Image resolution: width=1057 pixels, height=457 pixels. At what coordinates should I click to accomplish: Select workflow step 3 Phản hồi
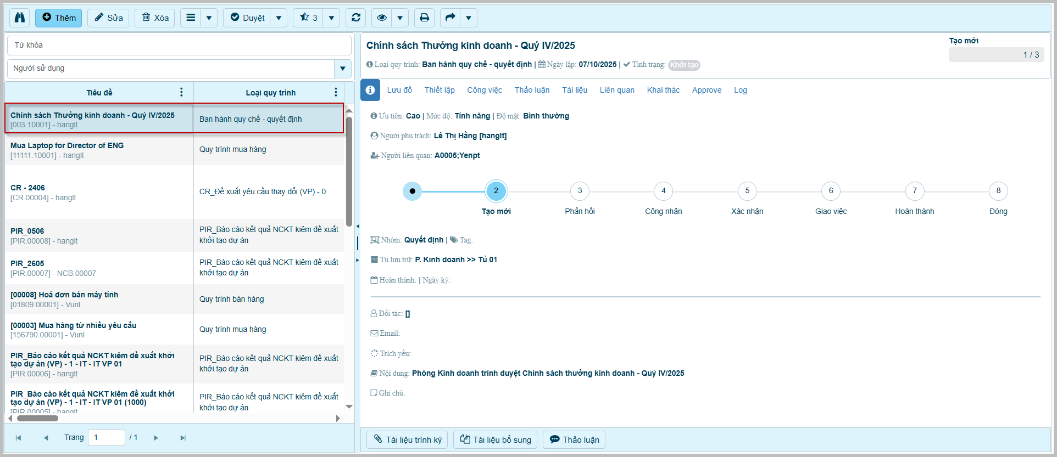(x=580, y=191)
